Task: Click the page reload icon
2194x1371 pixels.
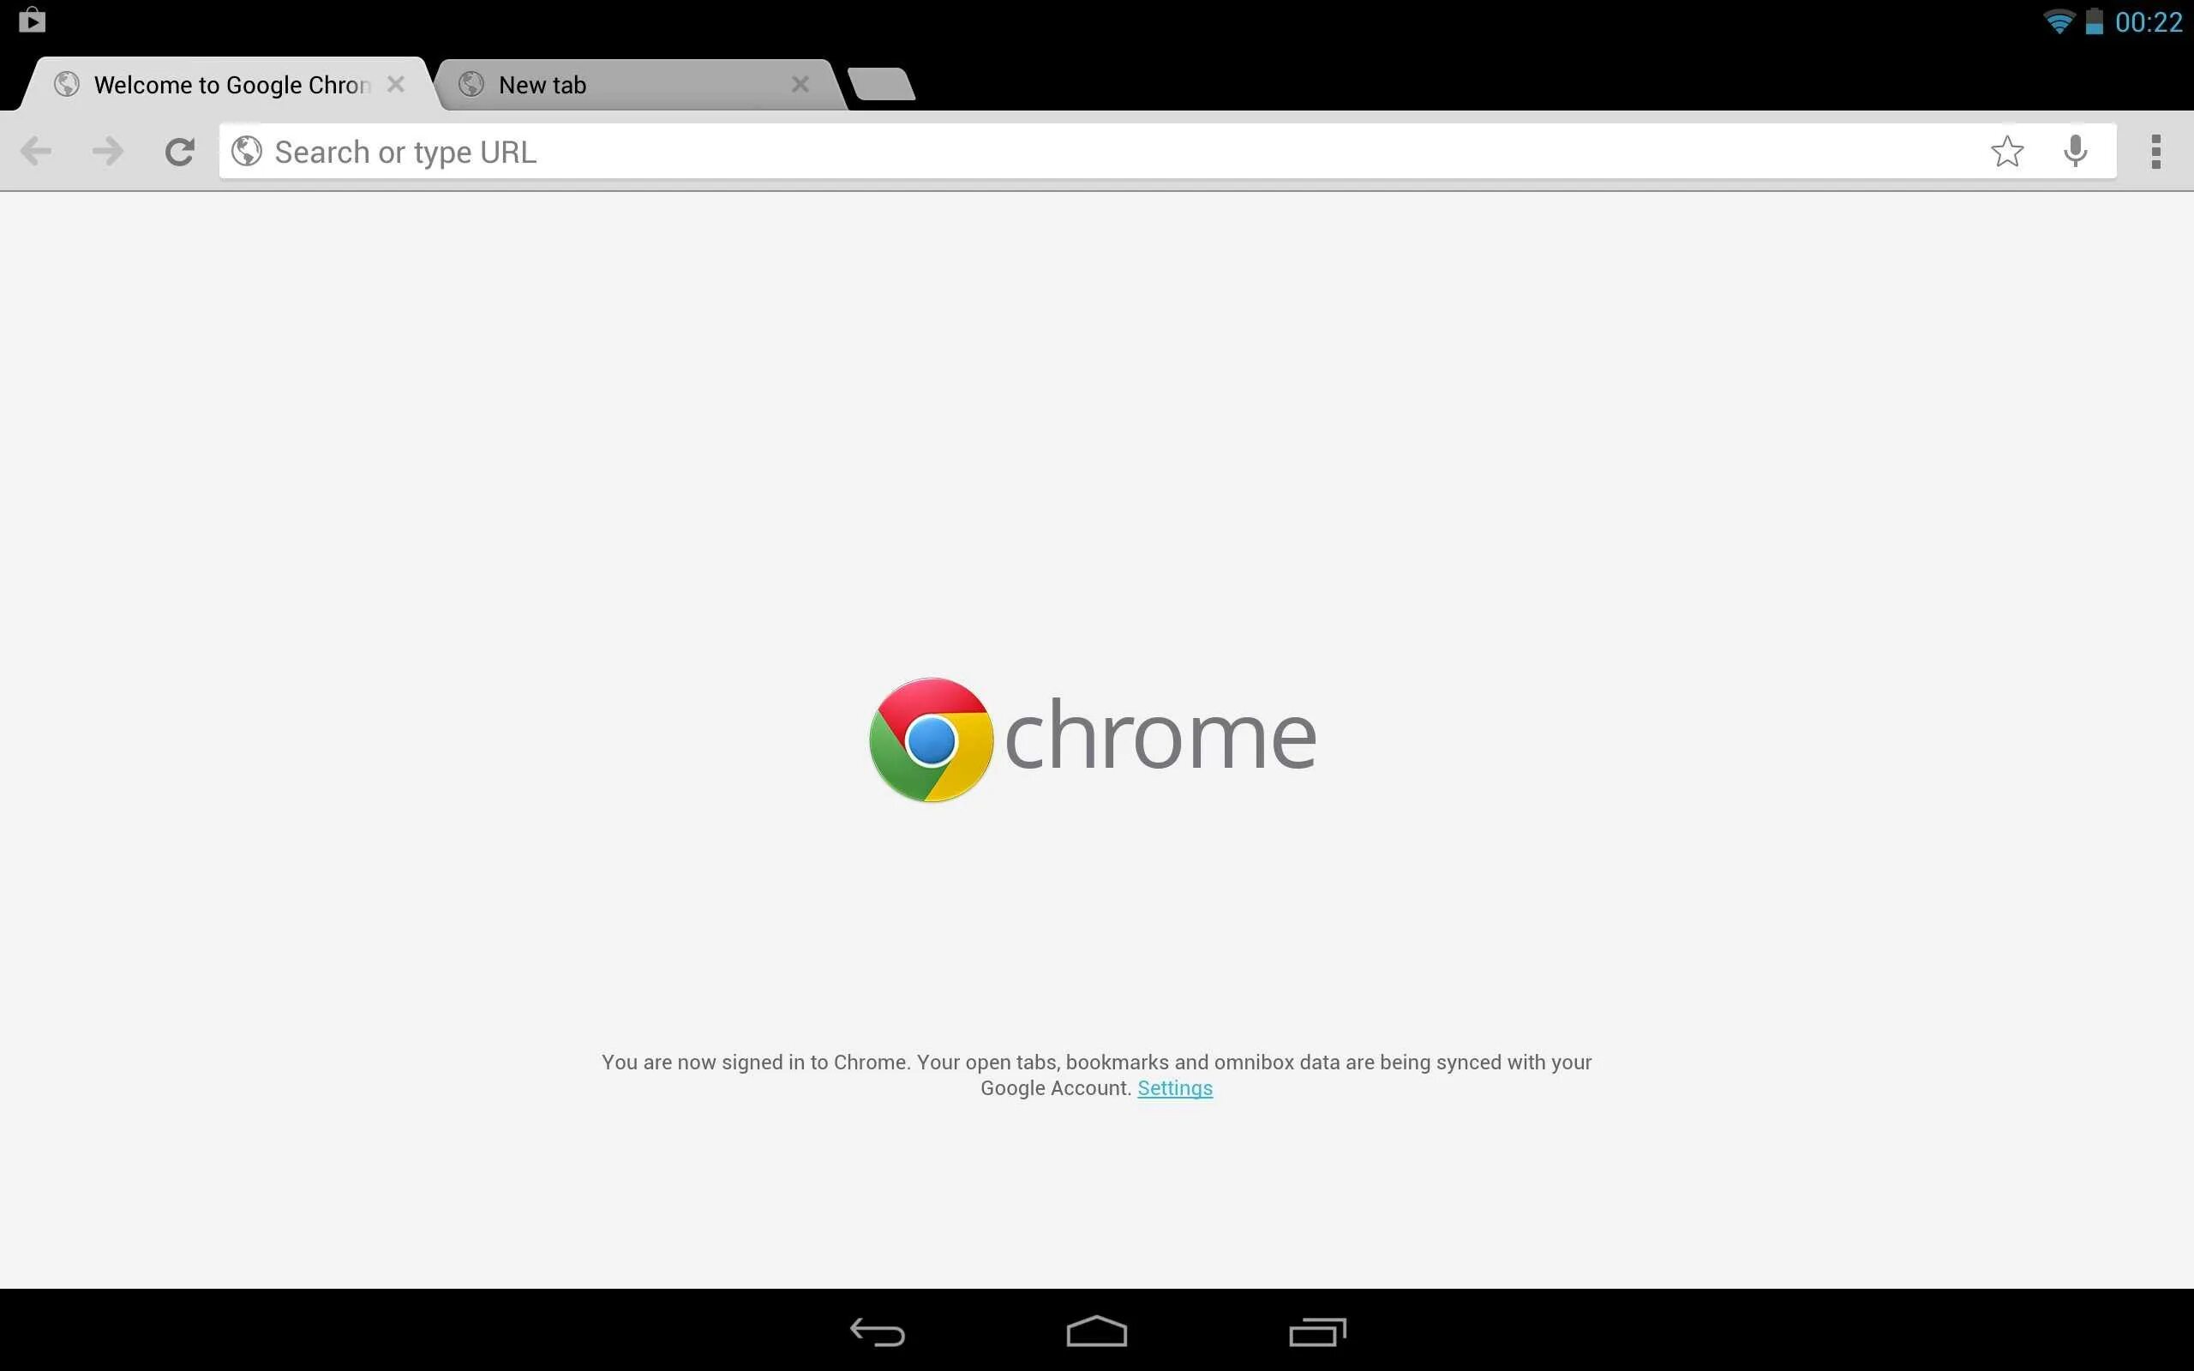Action: coord(178,150)
